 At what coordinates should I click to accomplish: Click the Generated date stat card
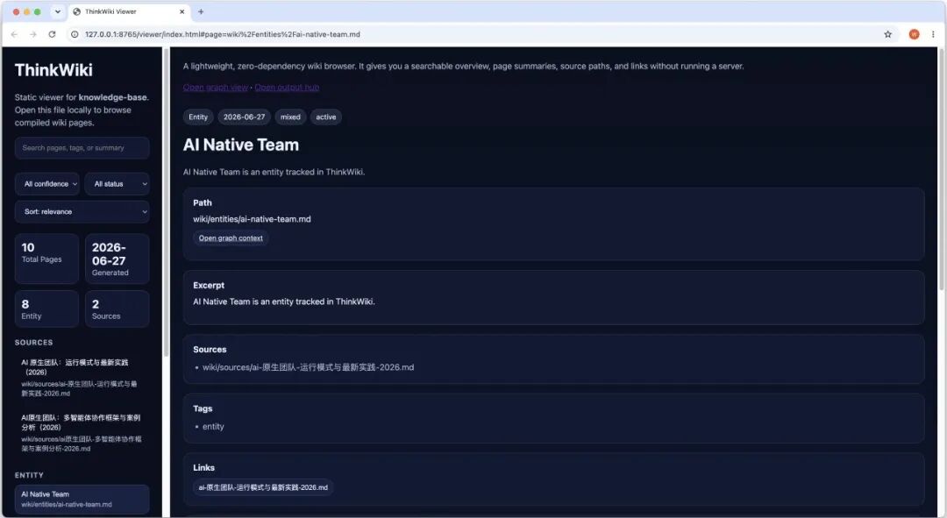[x=117, y=259]
